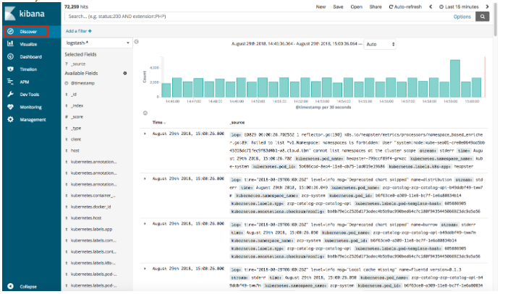
Task: Click the plus icon after Add a filter
Action: coord(90,31)
